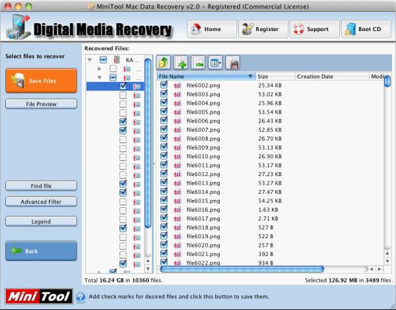Screen dimensions: 396x310
Task: Click the save-list icon with floppy disk
Action: (x=232, y=63)
